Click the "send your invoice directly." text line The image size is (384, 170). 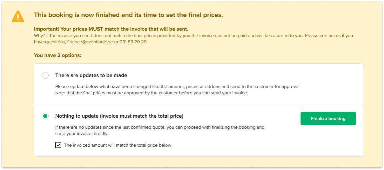[82, 134]
